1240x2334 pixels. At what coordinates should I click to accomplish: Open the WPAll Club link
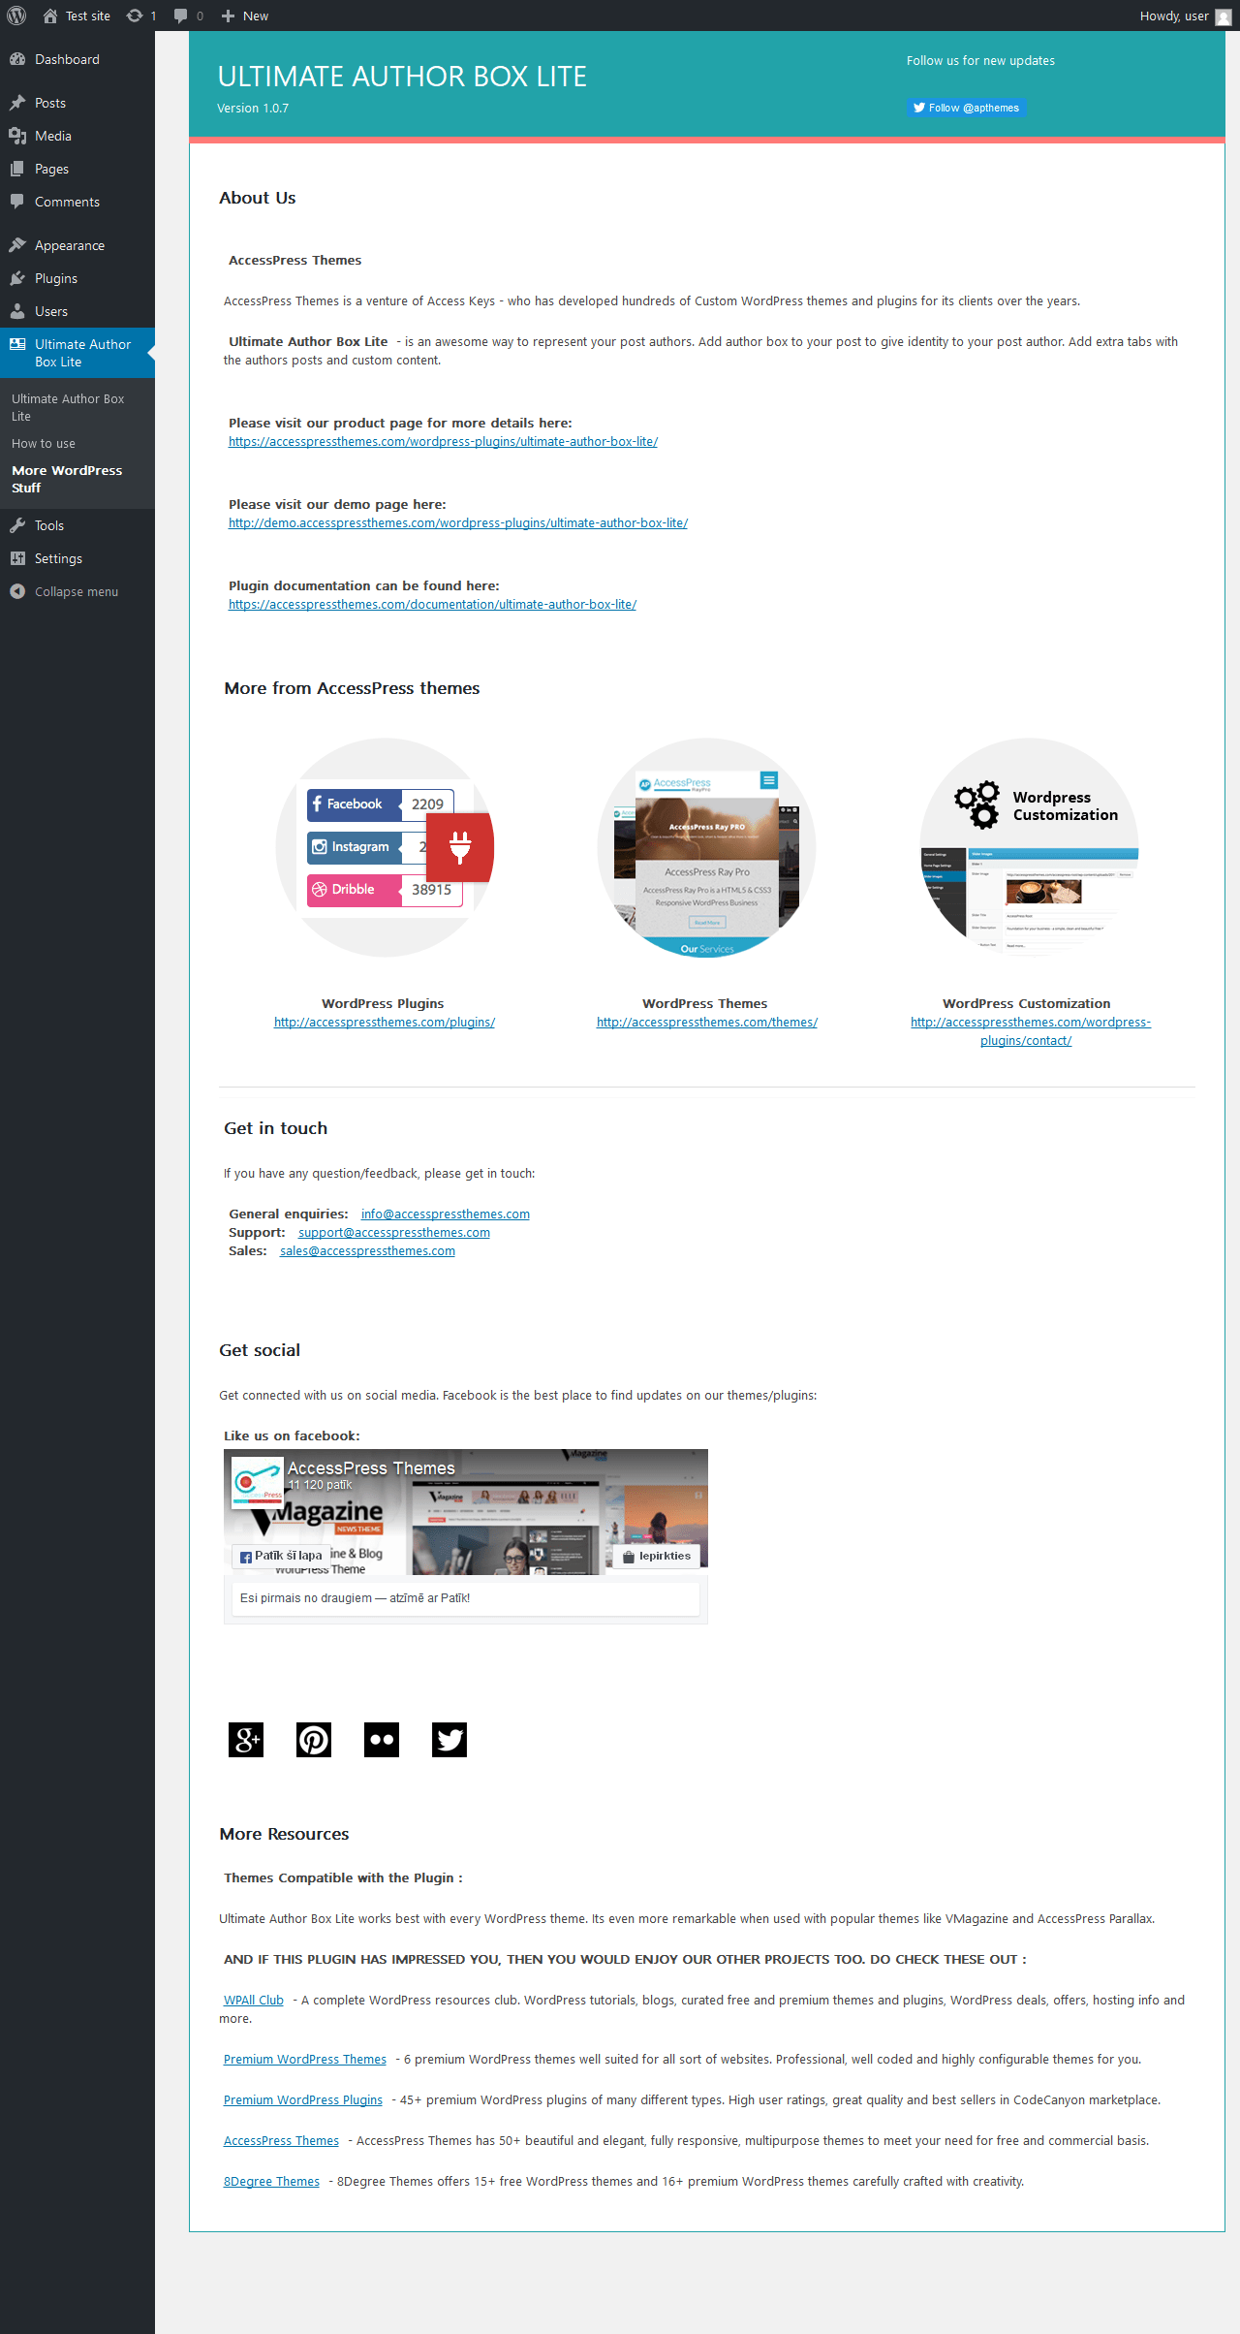pyautogui.click(x=254, y=2000)
